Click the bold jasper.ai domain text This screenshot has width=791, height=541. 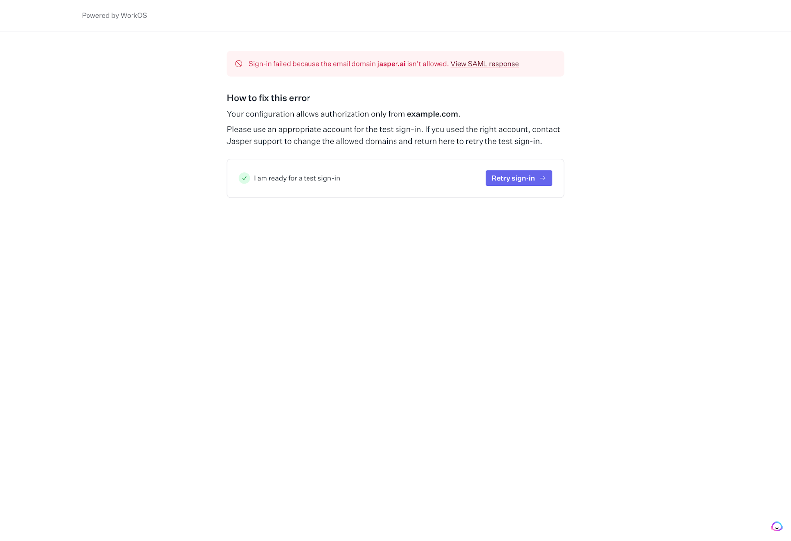coord(391,64)
